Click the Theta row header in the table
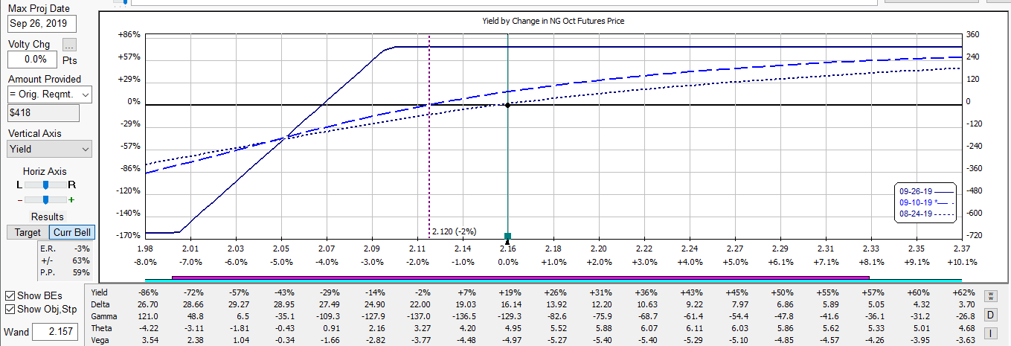This screenshot has height=346, width=1011. click(100, 328)
